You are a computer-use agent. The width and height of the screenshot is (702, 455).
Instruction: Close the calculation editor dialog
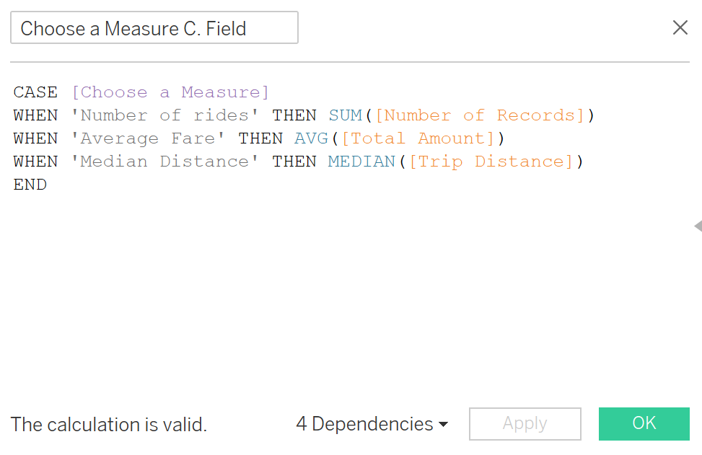coord(680,28)
